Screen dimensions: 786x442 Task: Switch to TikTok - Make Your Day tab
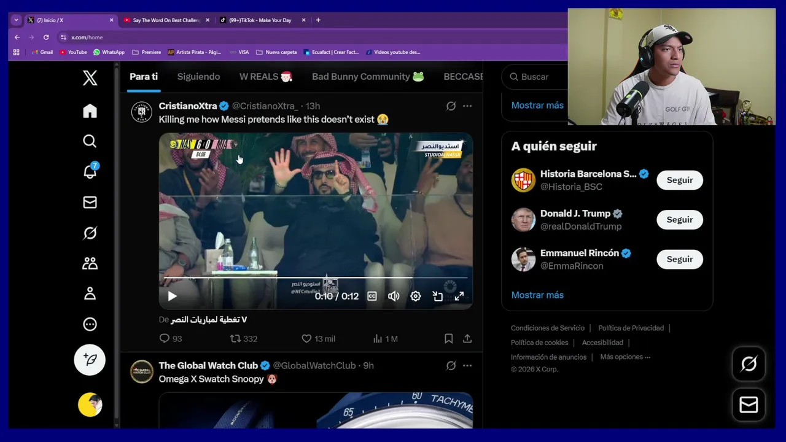260,20
